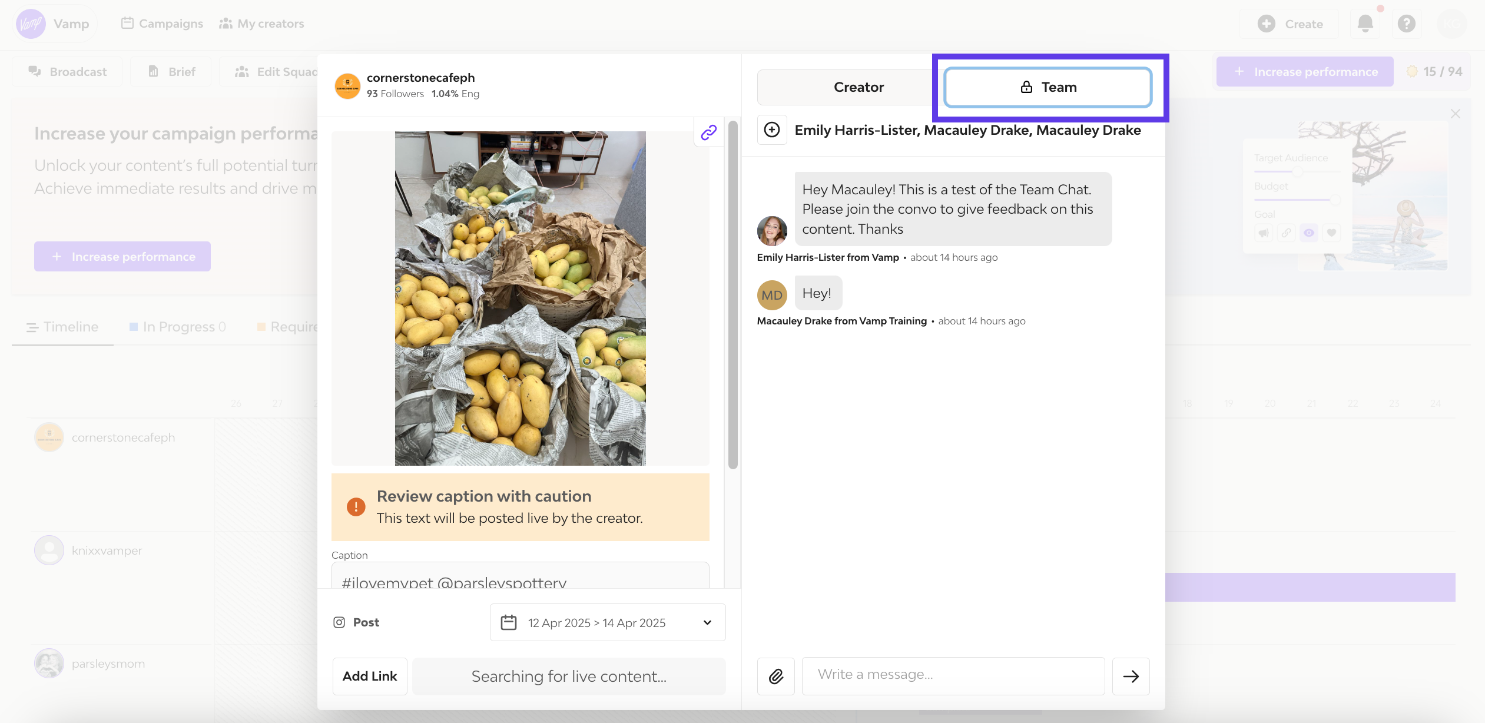Image resolution: width=1485 pixels, height=723 pixels.
Task: Click the Instagram Post icon
Action: click(x=339, y=622)
